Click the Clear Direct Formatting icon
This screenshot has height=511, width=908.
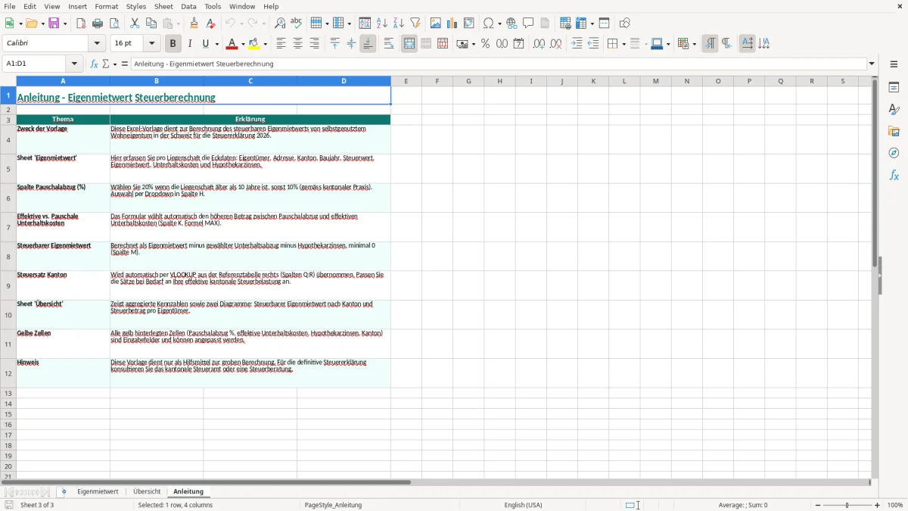211,23
